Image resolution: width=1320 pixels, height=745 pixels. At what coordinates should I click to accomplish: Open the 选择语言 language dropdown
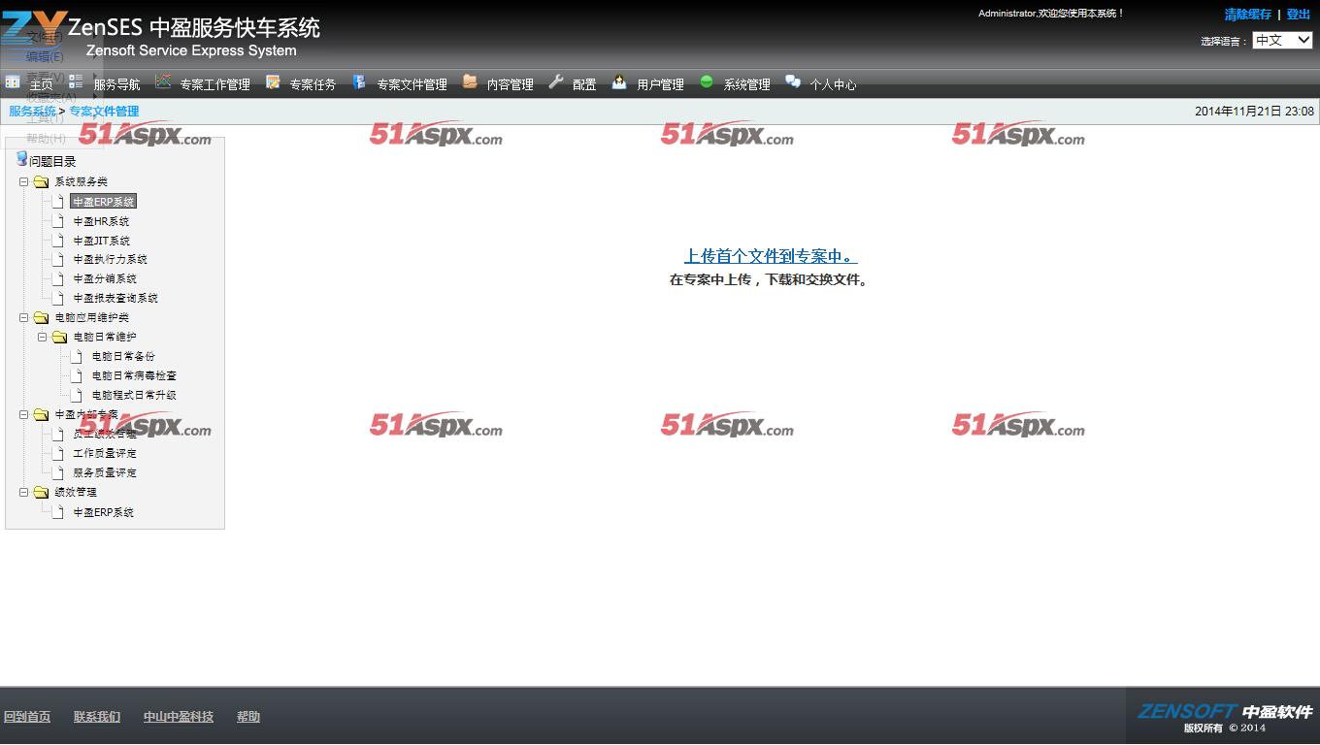pyautogui.click(x=1282, y=40)
